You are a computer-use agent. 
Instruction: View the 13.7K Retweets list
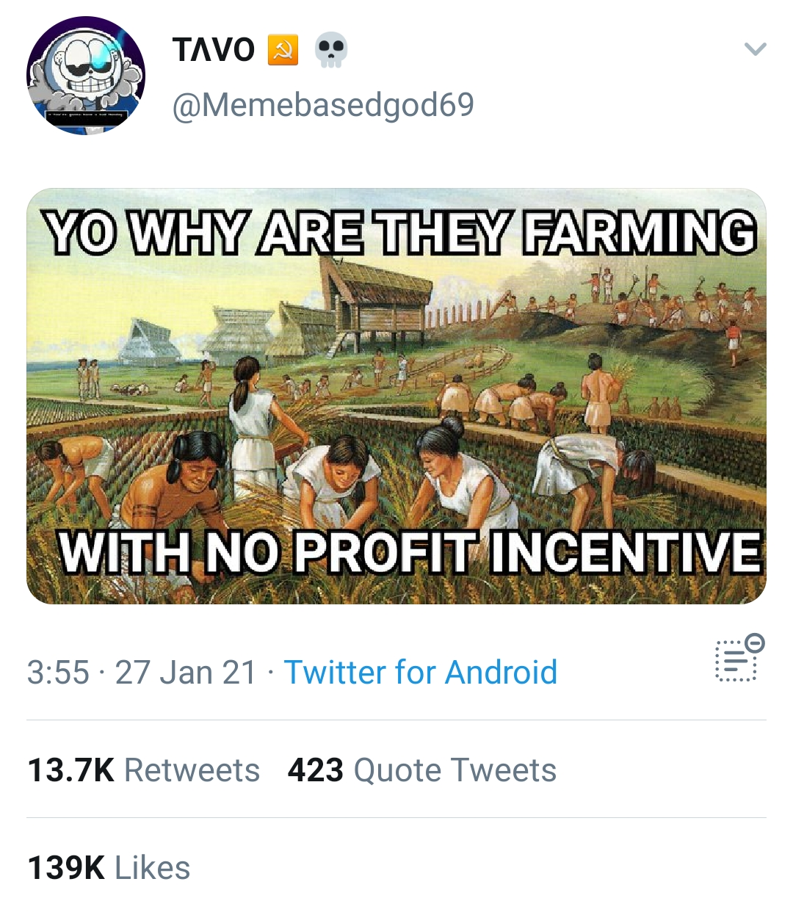pyautogui.click(x=144, y=770)
